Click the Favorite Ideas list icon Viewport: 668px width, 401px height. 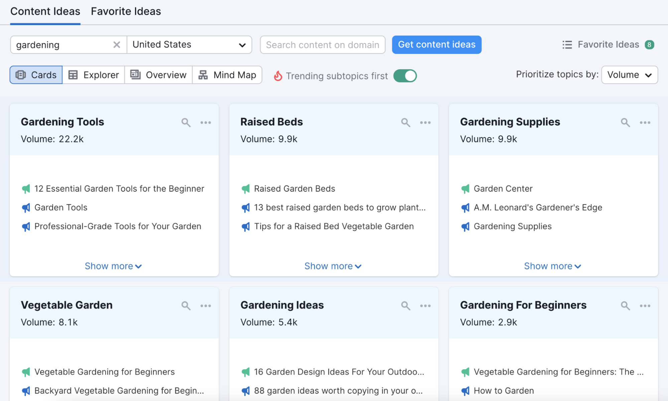point(567,44)
